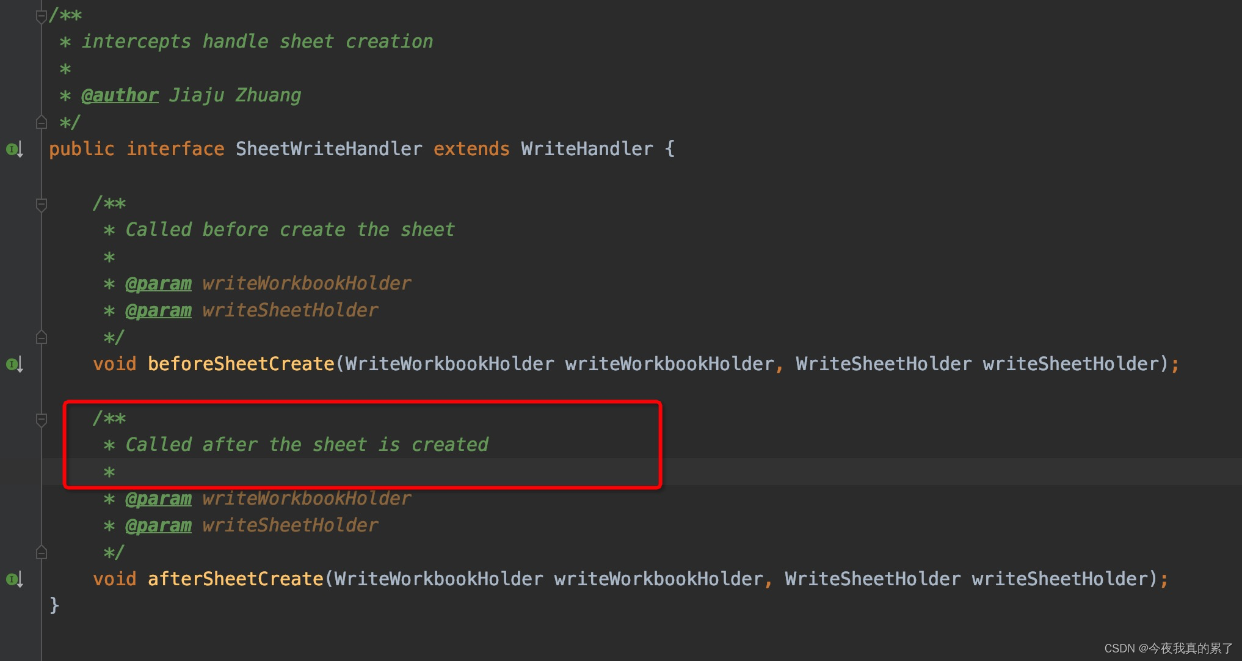
Task: Click the WriteHandler superinterface name
Action: pos(587,148)
